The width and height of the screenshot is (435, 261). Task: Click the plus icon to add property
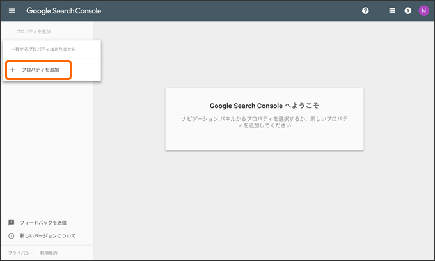[12, 70]
